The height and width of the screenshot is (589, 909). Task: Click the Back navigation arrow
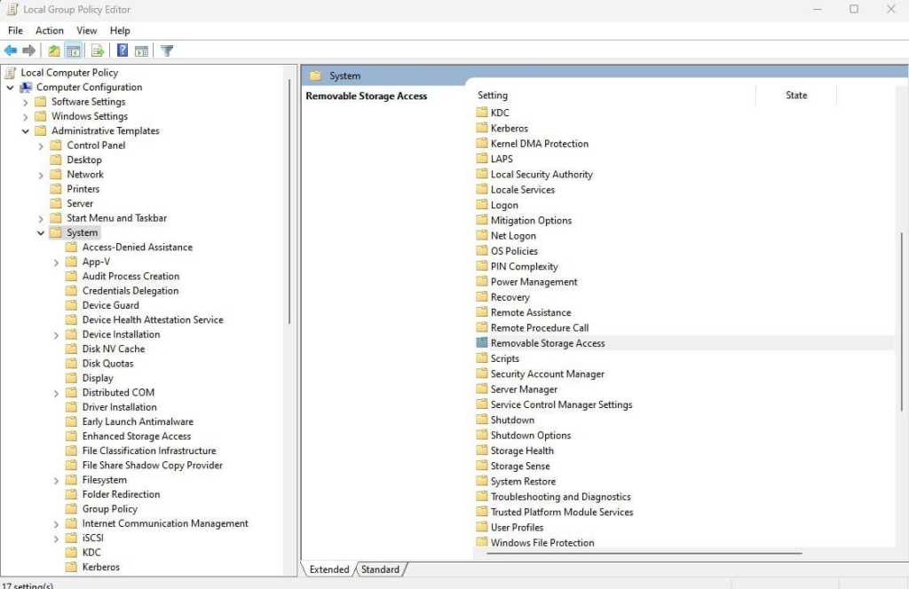pos(12,51)
